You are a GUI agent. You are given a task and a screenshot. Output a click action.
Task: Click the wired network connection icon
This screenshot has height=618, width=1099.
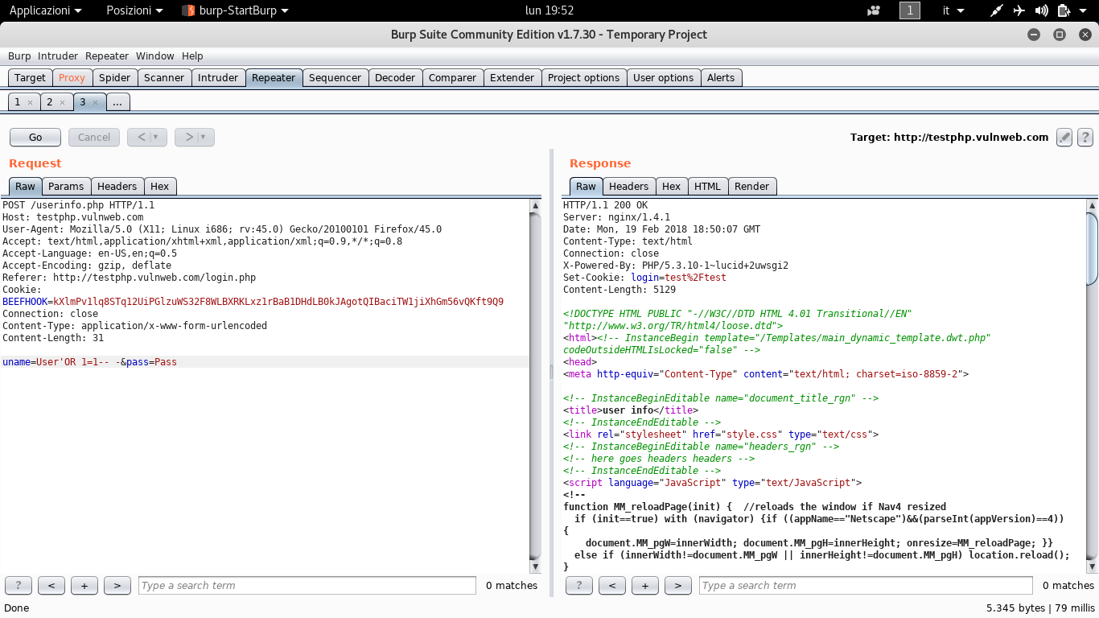(x=997, y=10)
